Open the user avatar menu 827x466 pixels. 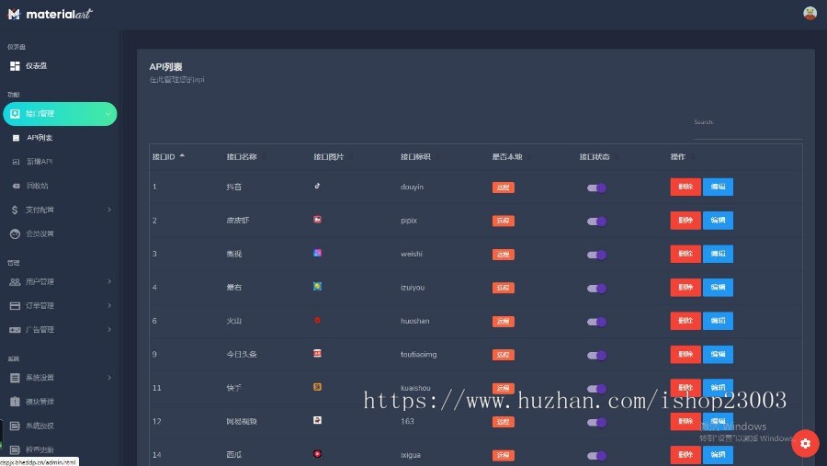[810, 13]
